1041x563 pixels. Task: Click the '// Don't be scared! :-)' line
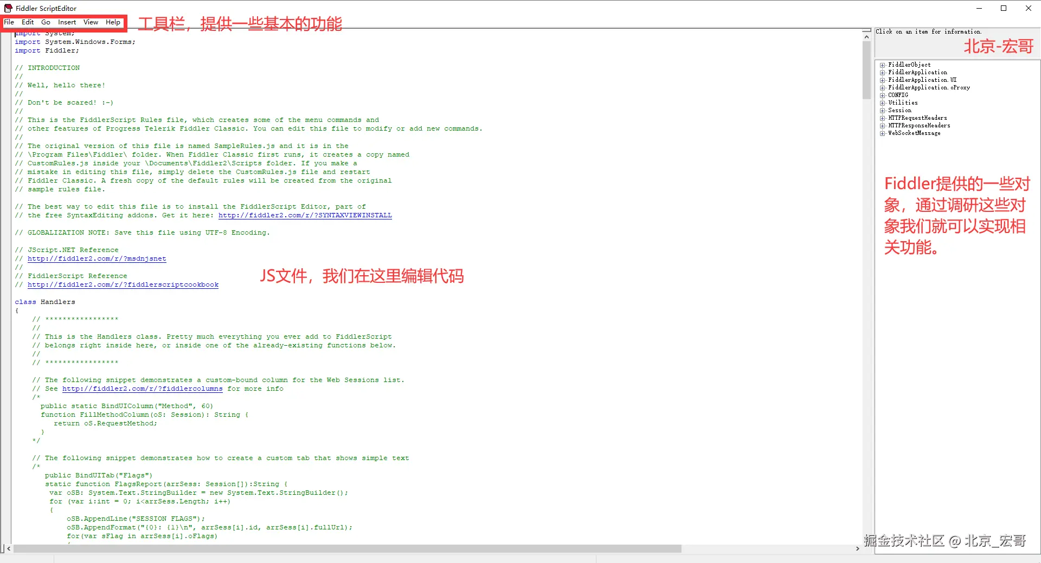tap(64, 102)
